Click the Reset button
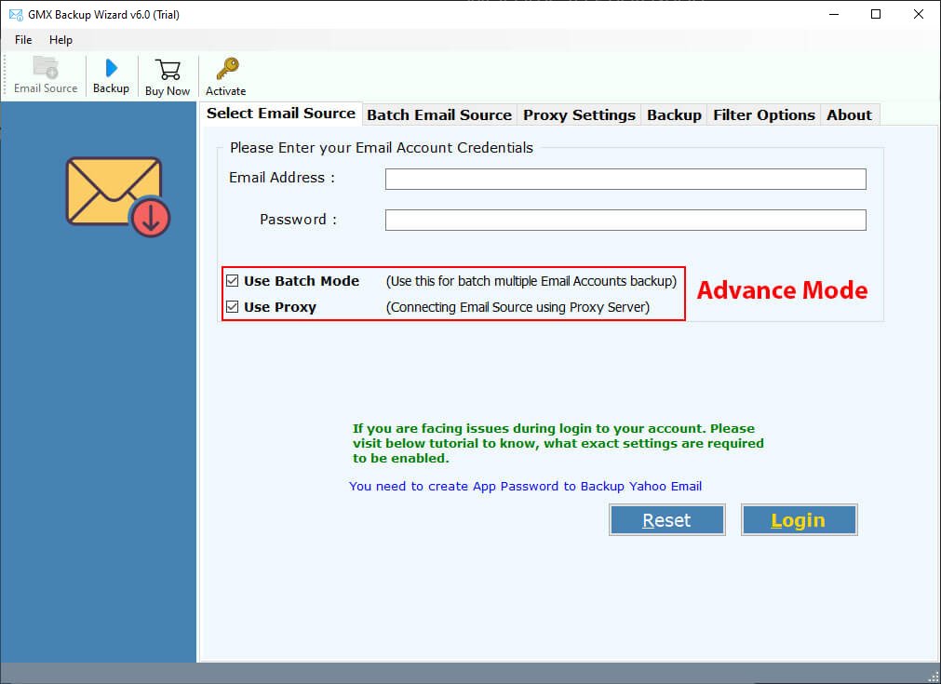 pyautogui.click(x=666, y=520)
